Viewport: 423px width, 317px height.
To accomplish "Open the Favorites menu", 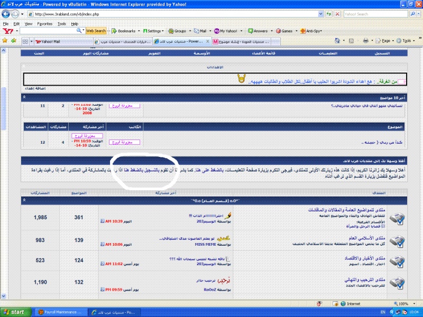I will [x=45, y=24].
